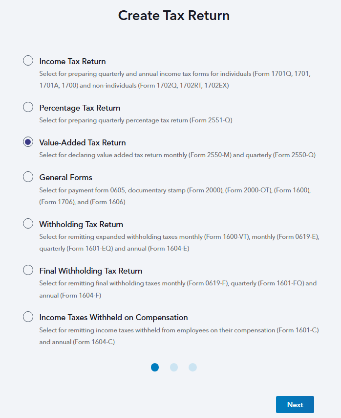Image resolution: width=341 pixels, height=418 pixels.
Task: Choose Income Taxes Withheld on Compensation radio
Action: (28, 317)
